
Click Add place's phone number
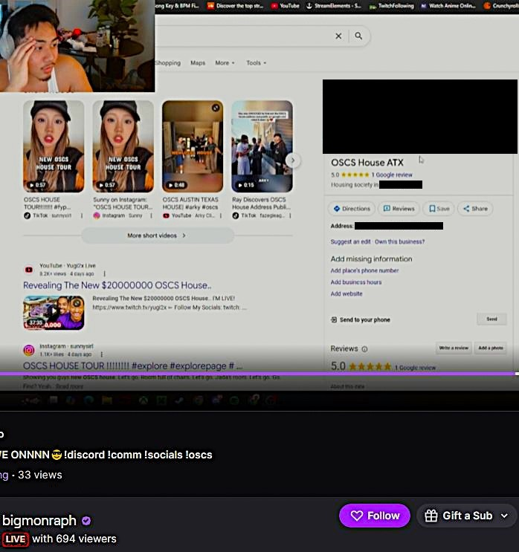(364, 270)
